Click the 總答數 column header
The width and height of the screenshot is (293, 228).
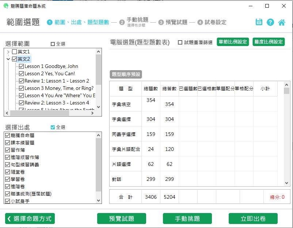pyautogui.click(x=170, y=88)
